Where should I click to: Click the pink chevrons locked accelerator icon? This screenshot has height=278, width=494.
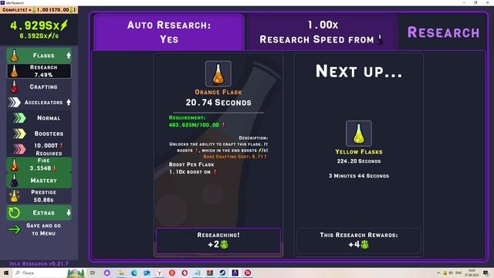19,149
